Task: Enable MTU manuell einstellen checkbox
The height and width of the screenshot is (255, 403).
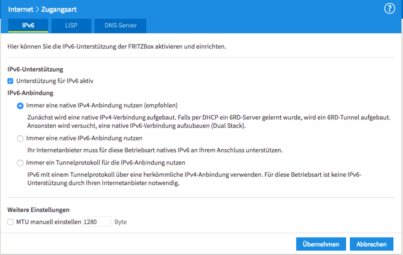Action: pyautogui.click(x=10, y=222)
